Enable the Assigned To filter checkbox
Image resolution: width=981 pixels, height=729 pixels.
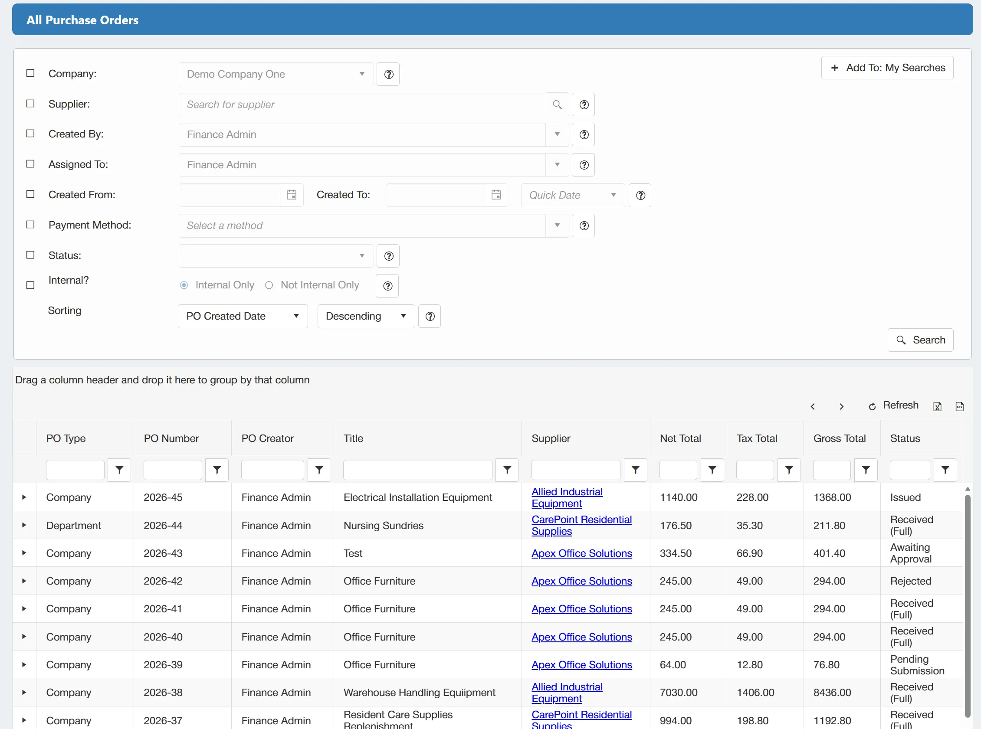point(30,164)
